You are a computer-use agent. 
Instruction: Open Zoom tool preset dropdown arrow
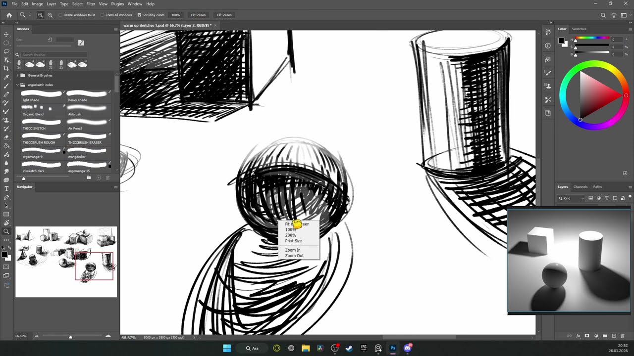pyautogui.click(x=30, y=15)
